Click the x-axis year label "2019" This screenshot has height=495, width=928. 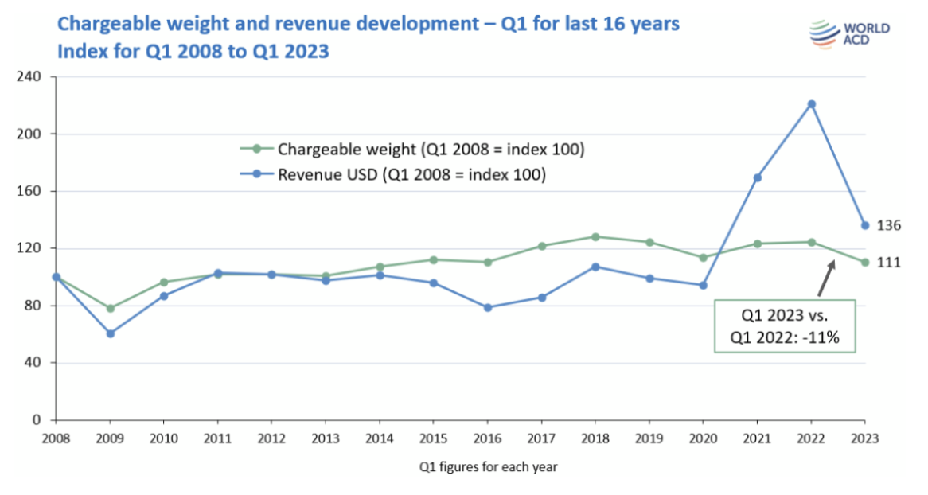coord(649,438)
